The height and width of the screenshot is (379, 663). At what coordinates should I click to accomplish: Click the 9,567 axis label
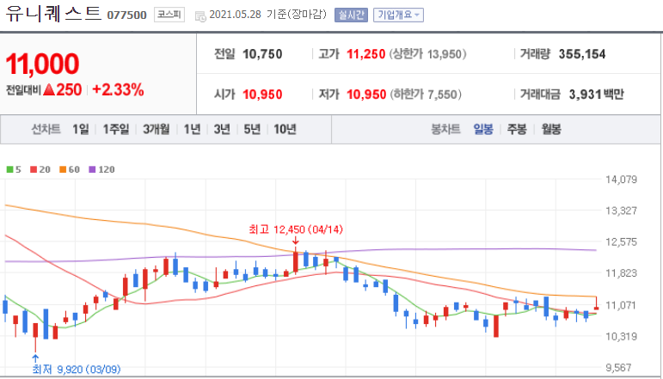(618, 368)
